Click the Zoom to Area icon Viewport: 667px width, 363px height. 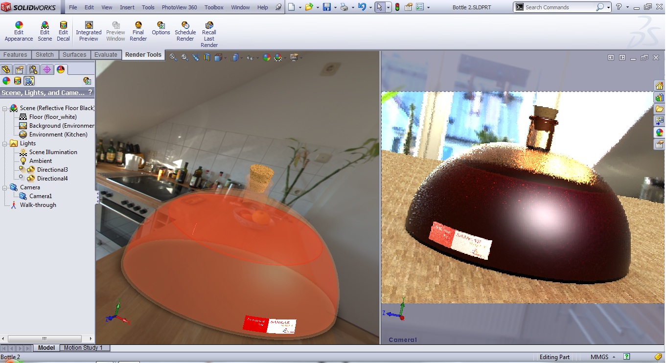coord(184,57)
